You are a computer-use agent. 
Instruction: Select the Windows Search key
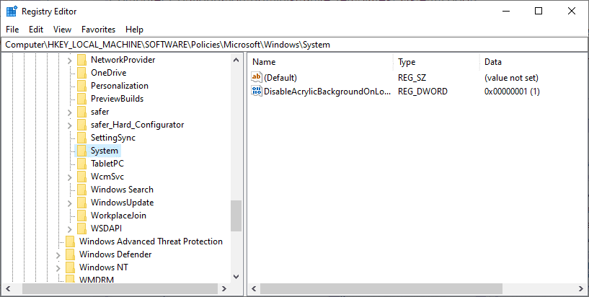click(x=122, y=190)
